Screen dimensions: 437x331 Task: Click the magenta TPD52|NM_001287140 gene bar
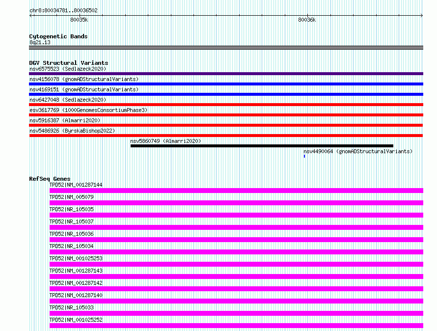(x=236, y=301)
